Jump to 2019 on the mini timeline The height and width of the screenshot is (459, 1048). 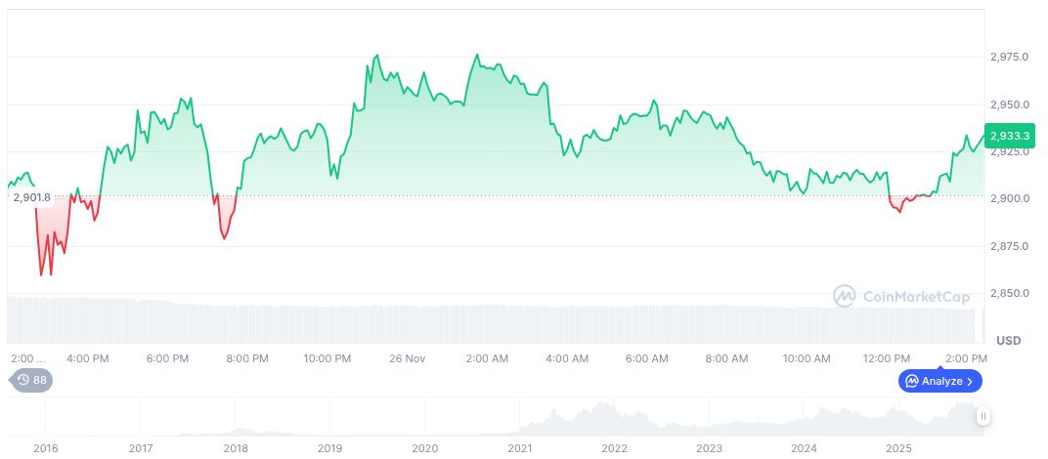pyautogui.click(x=330, y=448)
